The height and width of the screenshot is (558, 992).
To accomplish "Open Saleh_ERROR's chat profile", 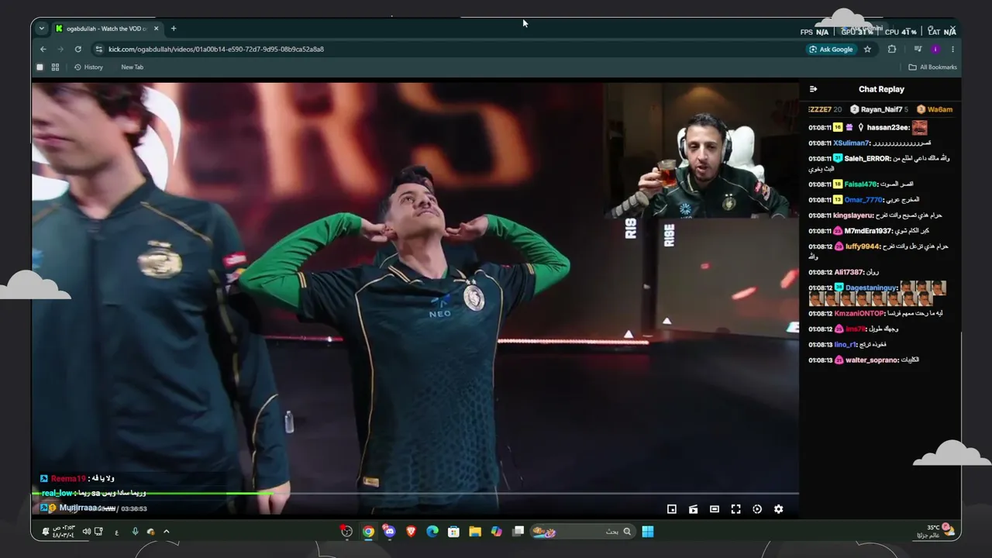I will [x=866, y=159].
